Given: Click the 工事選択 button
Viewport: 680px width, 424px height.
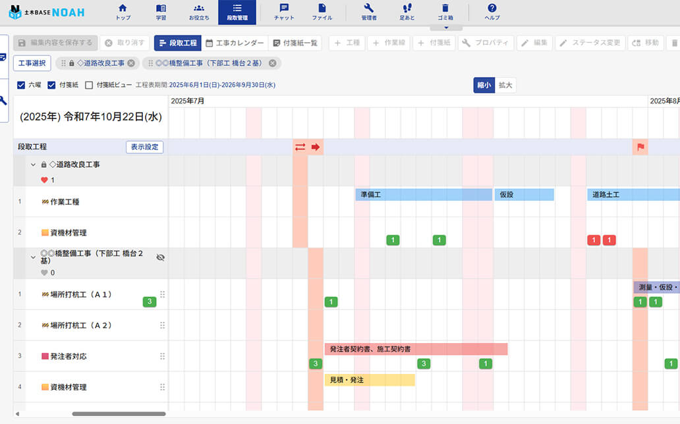Looking at the screenshot, I should pos(32,63).
